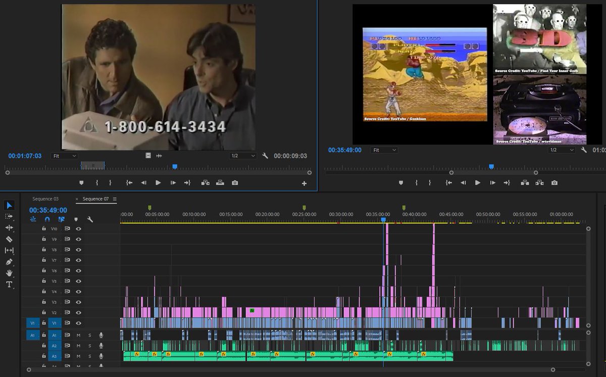Click Extract button in Program monitor

tap(540, 183)
